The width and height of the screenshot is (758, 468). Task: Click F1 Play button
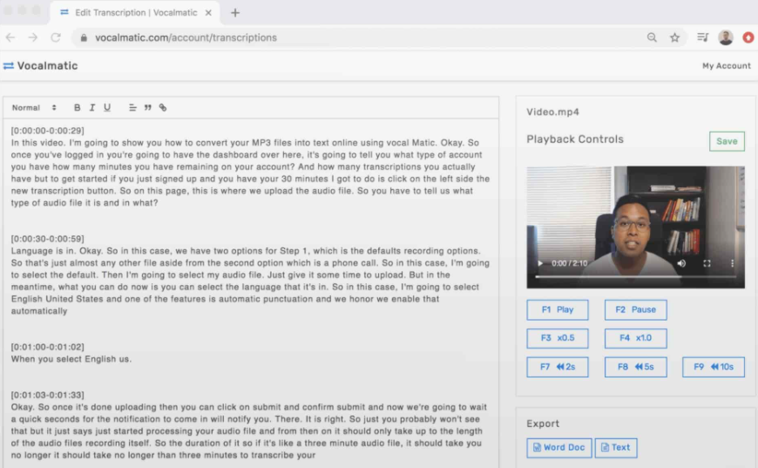[x=558, y=309]
